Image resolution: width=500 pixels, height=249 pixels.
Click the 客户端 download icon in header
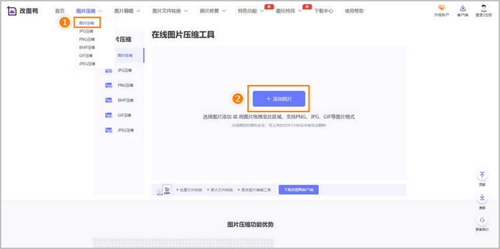coord(463,9)
